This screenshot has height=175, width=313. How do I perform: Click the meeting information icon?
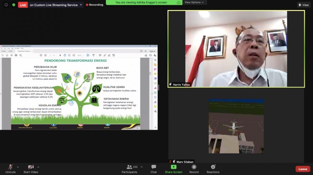pos(6,5)
